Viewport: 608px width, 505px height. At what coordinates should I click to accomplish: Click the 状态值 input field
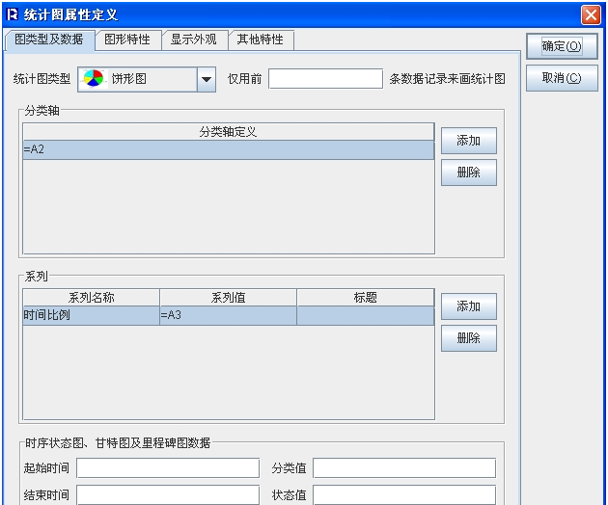pos(404,495)
